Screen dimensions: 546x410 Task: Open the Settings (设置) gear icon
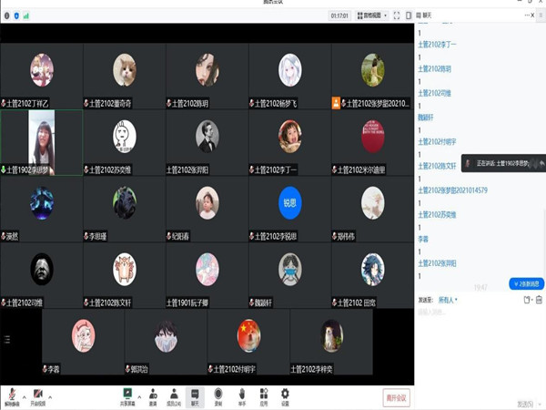click(285, 395)
